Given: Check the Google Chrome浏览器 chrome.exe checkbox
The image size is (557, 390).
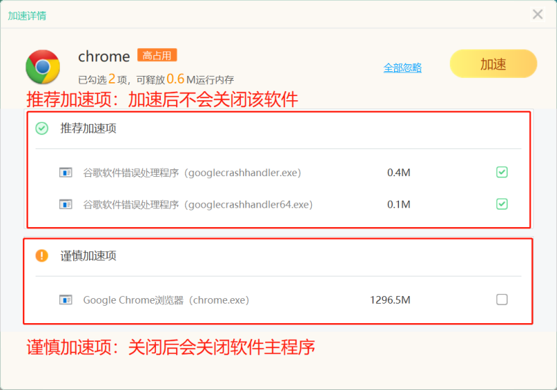Looking at the screenshot, I should coord(501,299).
